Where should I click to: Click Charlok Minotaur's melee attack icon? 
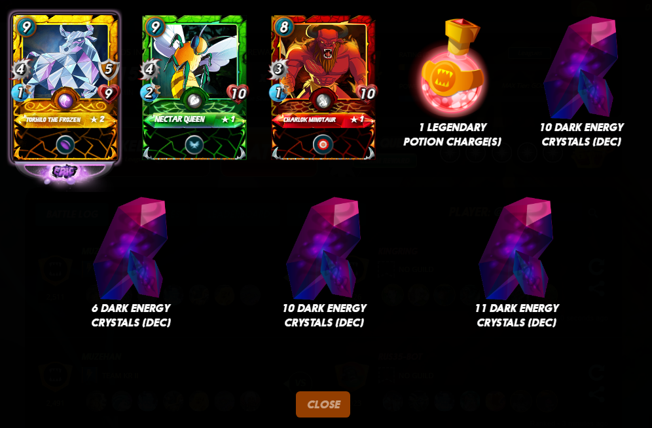click(x=278, y=69)
